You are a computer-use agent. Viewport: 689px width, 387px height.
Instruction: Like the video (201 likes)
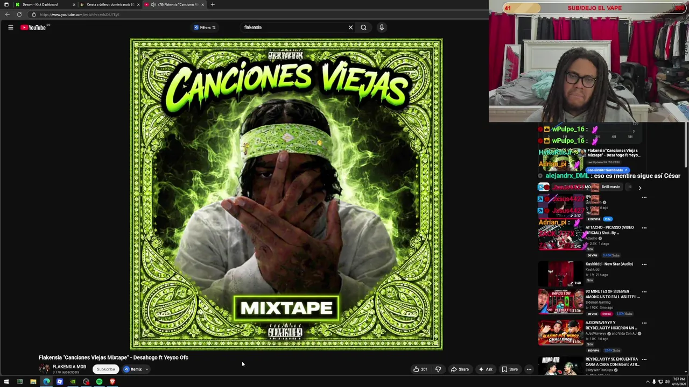click(420, 369)
